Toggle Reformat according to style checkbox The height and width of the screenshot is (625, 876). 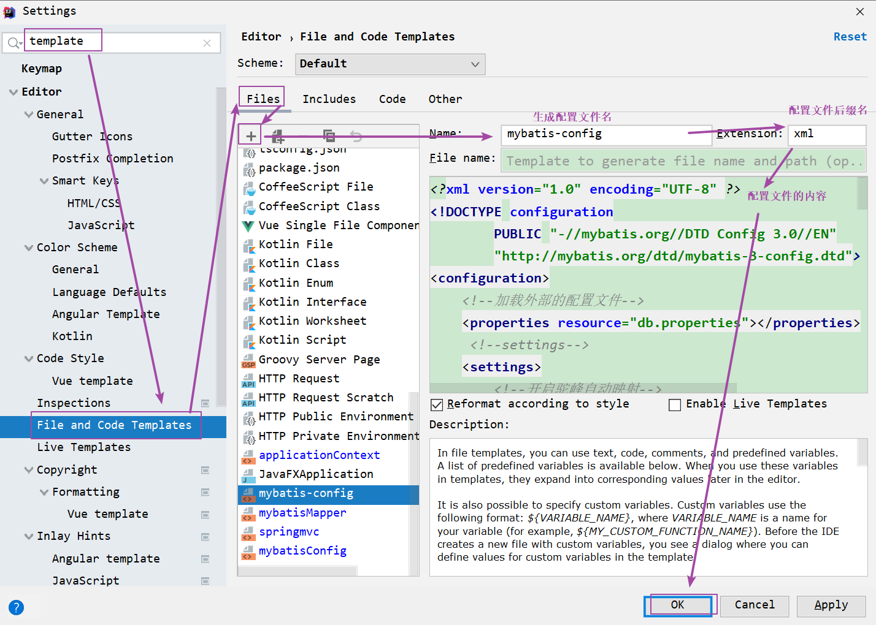click(437, 404)
